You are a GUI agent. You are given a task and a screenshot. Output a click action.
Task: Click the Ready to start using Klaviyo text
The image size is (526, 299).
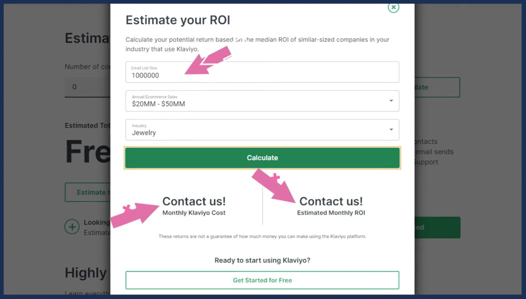pyautogui.click(x=262, y=260)
